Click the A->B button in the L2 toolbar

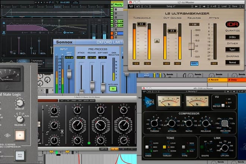tap(213, 6)
